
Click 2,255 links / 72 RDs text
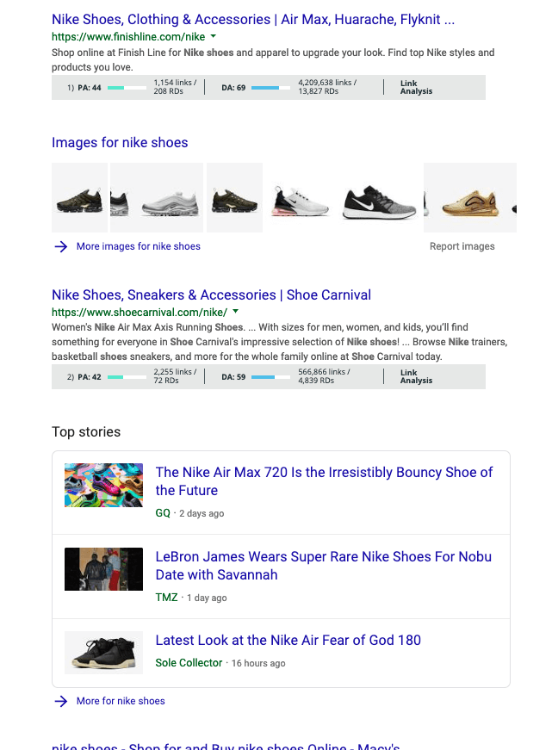tap(175, 376)
